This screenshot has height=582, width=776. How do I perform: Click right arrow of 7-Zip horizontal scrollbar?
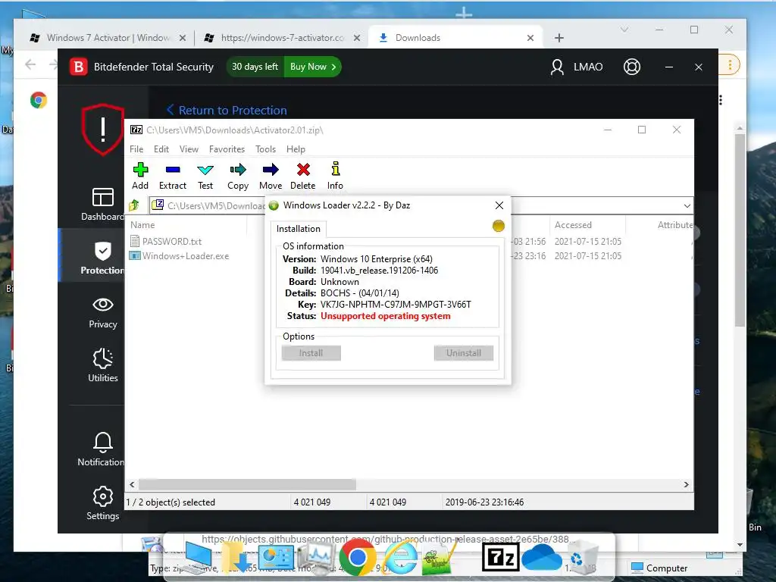click(x=687, y=484)
